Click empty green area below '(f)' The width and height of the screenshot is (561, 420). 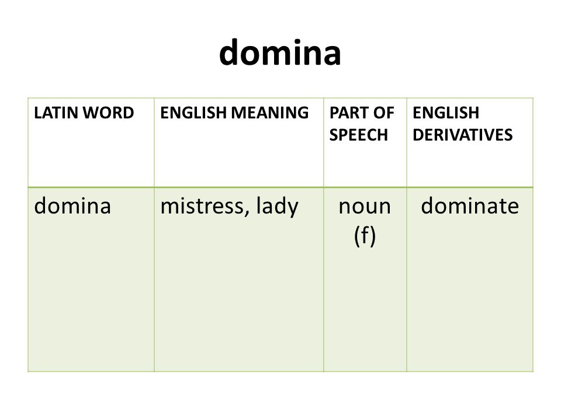365,311
